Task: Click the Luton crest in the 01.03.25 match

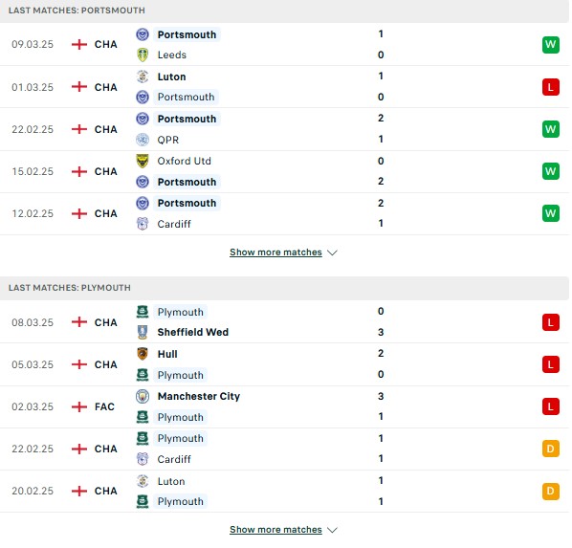Action: [x=143, y=77]
